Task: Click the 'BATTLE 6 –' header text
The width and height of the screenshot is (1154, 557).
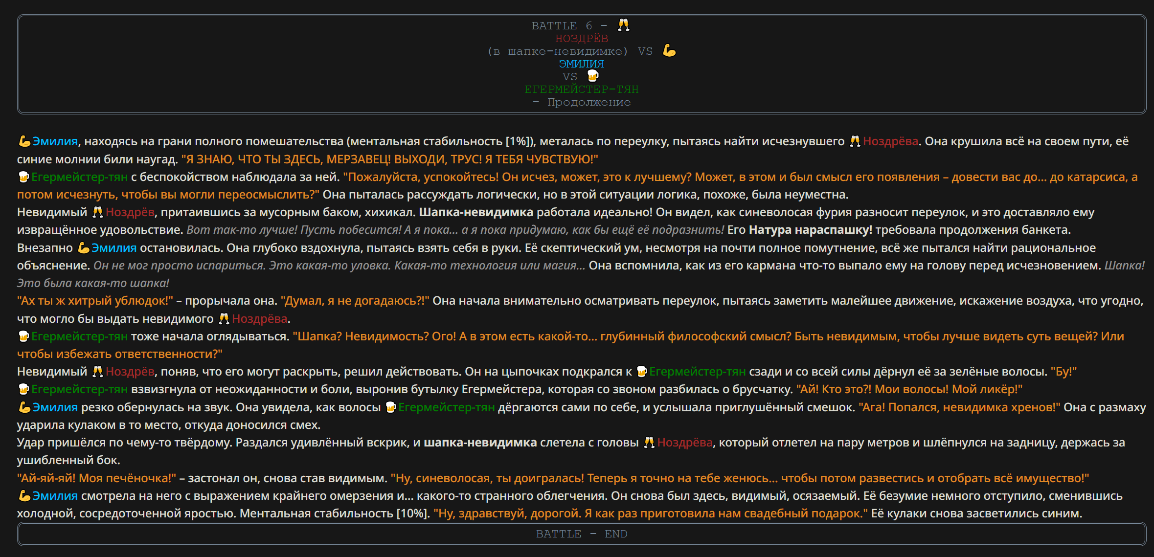Action: 569,25
